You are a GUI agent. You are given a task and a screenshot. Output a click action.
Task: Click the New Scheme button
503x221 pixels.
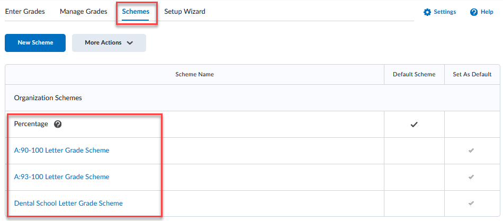point(35,43)
